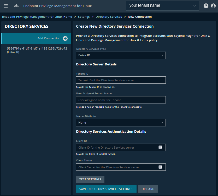Image resolution: width=218 pixels, height=196 pixels.
Task: Open the Directory Services breadcrumb link
Action: click(109, 17)
